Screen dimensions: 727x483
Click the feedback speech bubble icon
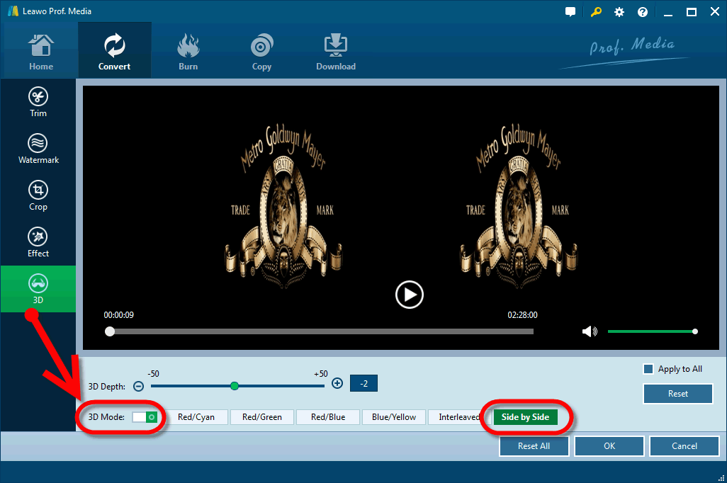click(570, 12)
